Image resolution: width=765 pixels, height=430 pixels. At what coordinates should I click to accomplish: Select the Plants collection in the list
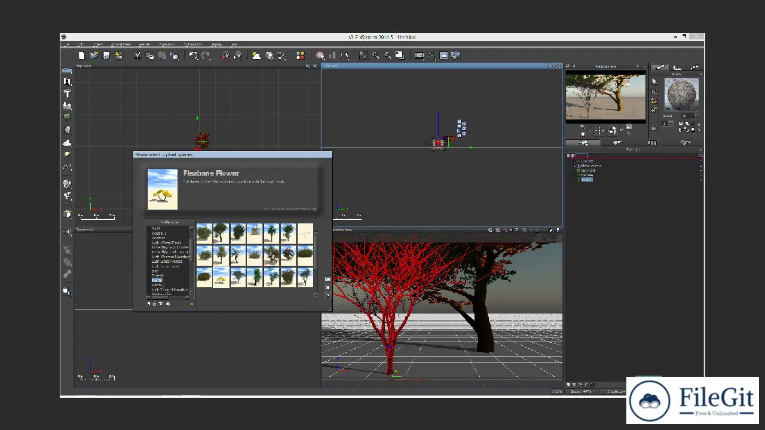click(x=157, y=280)
